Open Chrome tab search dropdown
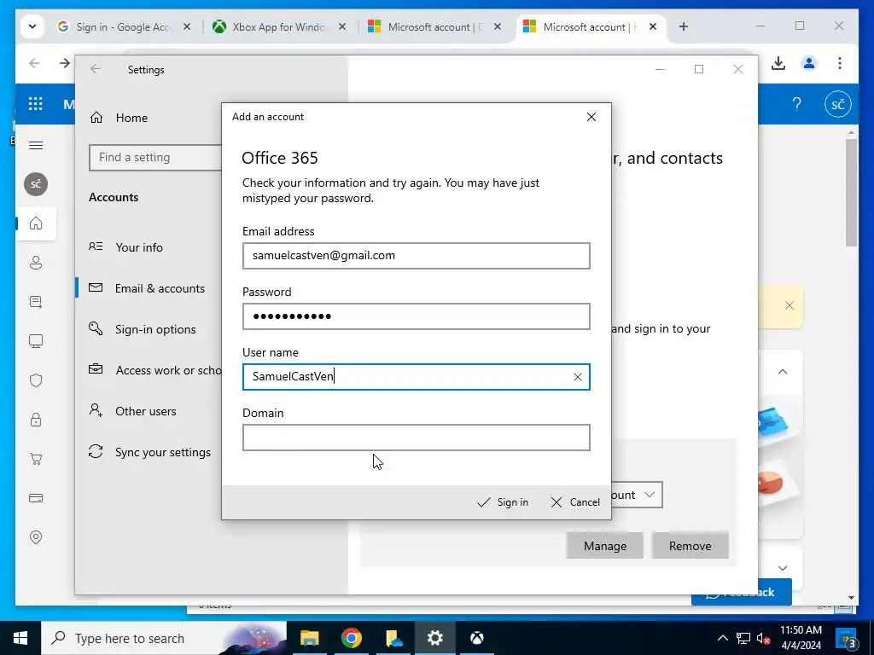The height and width of the screenshot is (655, 874). [x=32, y=26]
